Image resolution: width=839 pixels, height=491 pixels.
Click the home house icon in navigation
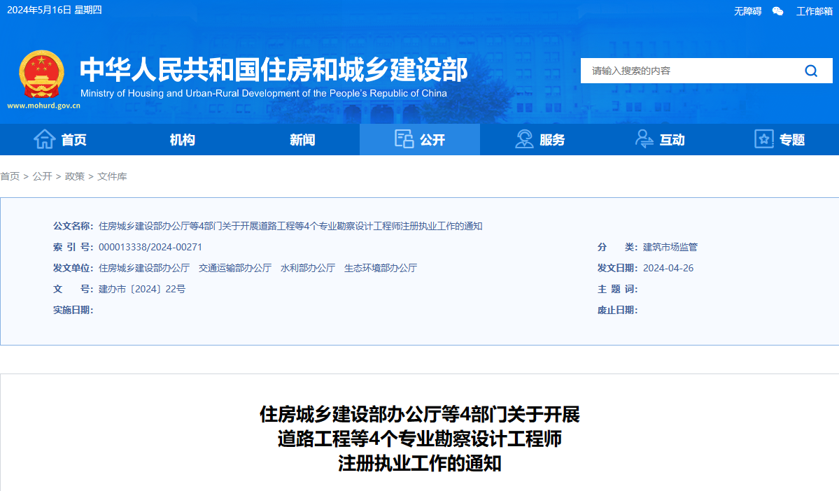(x=45, y=139)
